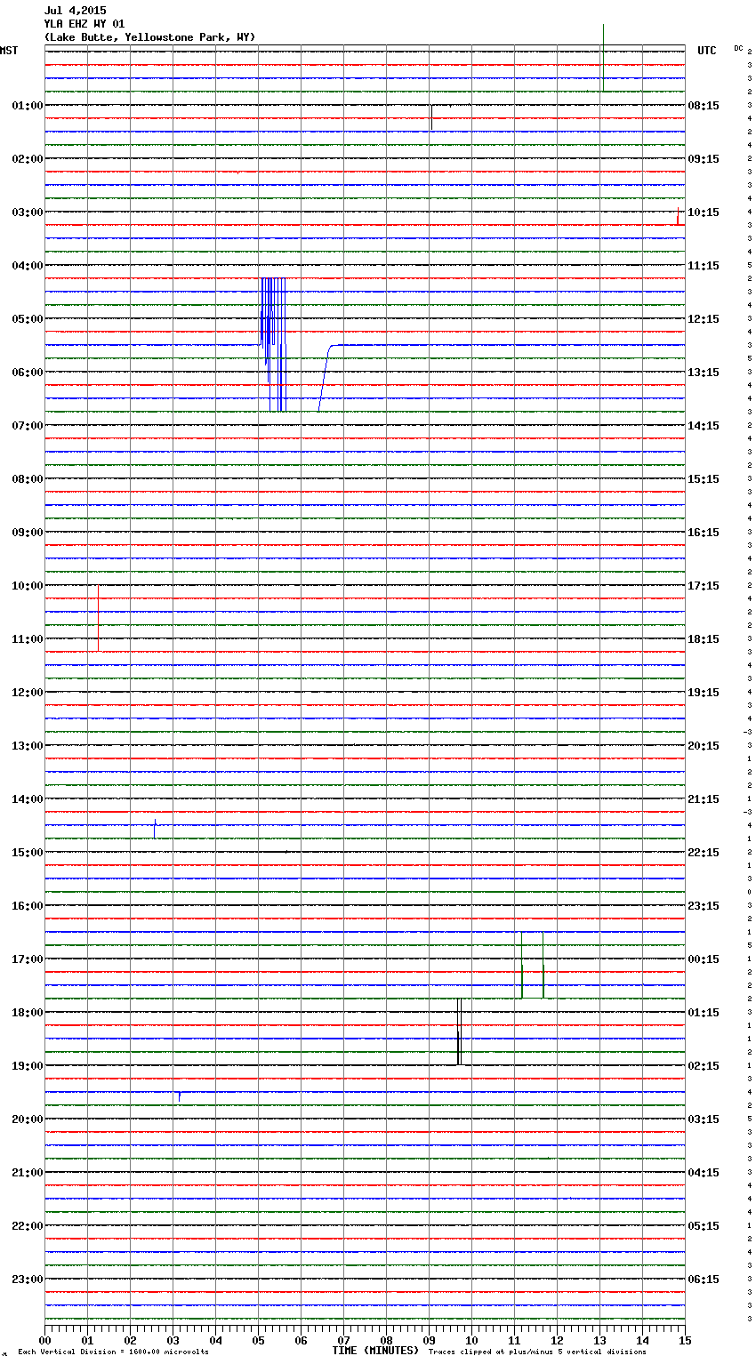This screenshot has height=1364, width=756.
Task: Click the '03:00' MST hour label
Action: point(28,213)
